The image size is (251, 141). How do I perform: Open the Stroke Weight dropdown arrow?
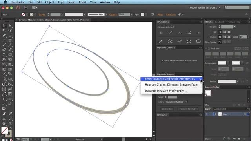(x=235, y=27)
